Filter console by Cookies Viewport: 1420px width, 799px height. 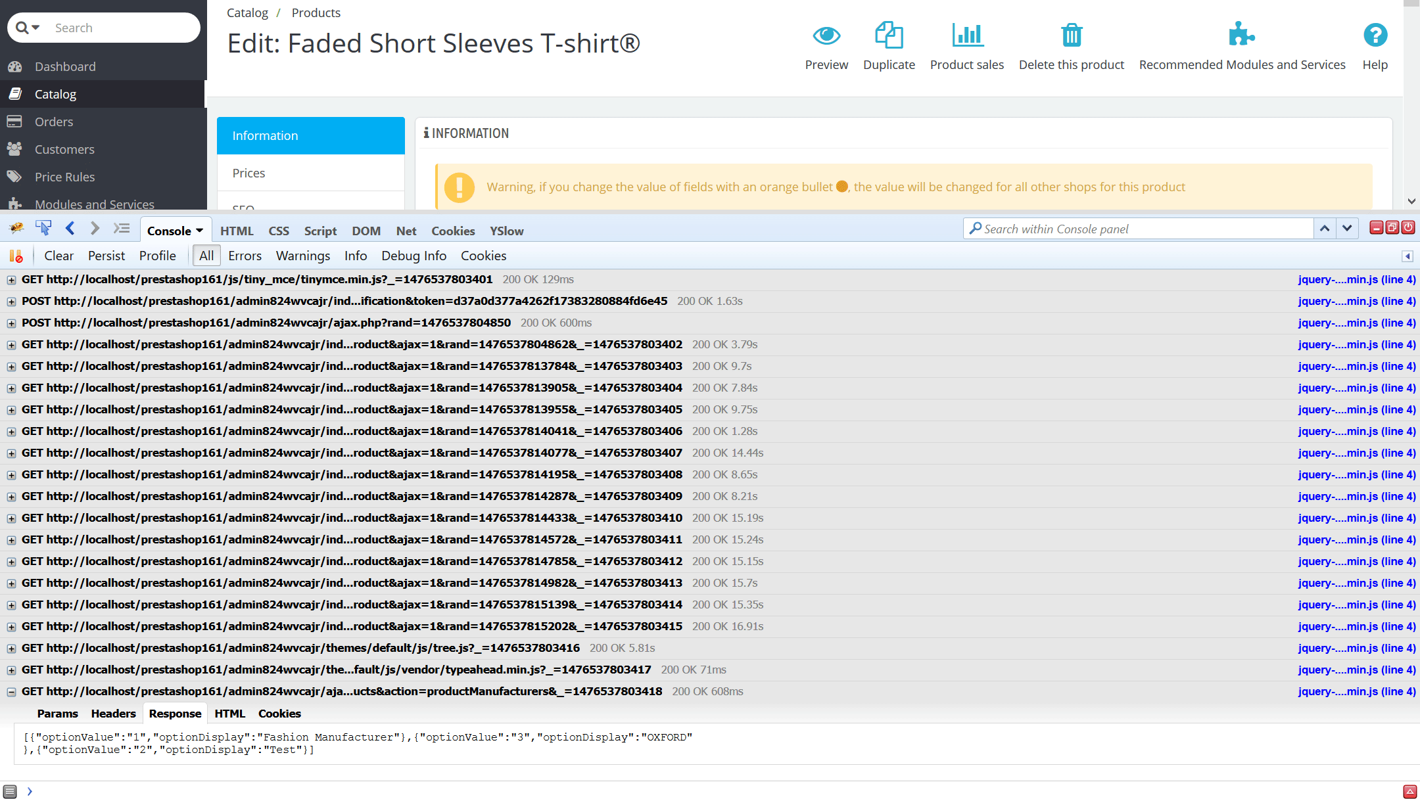click(x=483, y=256)
